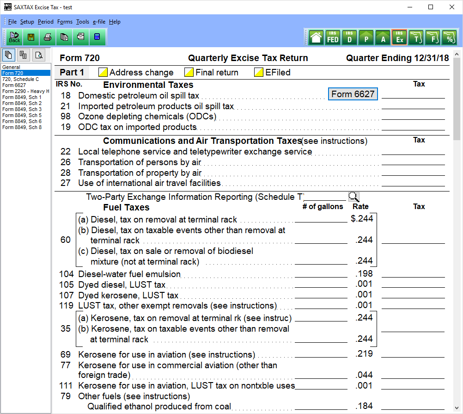Select the IRS Ex excise module
463x414 pixels.
[400, 37]
